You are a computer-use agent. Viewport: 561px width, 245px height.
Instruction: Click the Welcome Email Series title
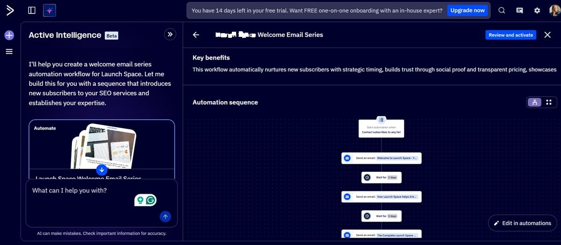coord(269,35)
